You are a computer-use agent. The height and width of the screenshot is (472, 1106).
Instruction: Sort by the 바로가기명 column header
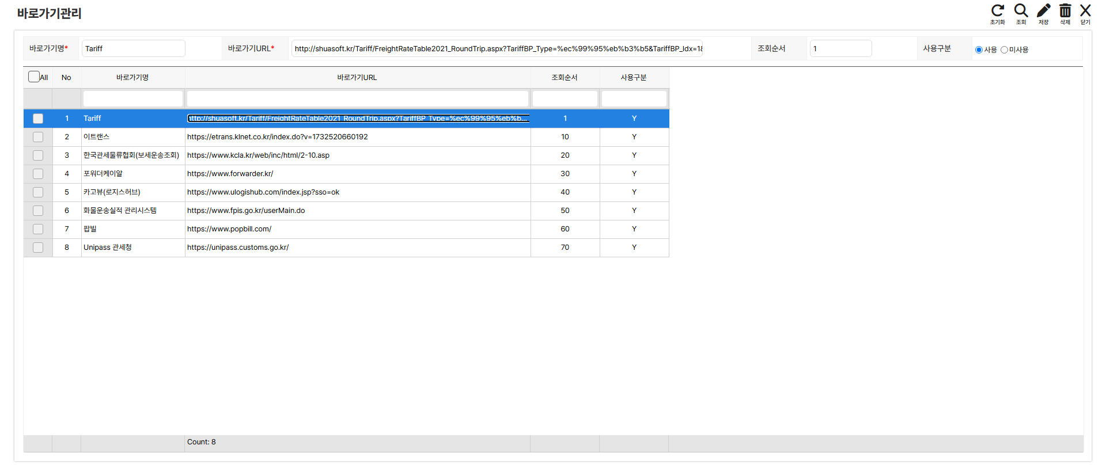(x=133, y=78)
